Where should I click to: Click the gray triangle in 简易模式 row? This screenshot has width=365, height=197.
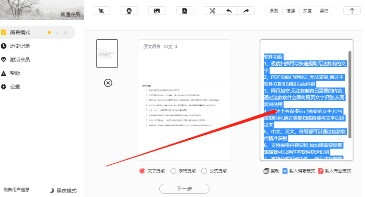[x=57, y=32]
